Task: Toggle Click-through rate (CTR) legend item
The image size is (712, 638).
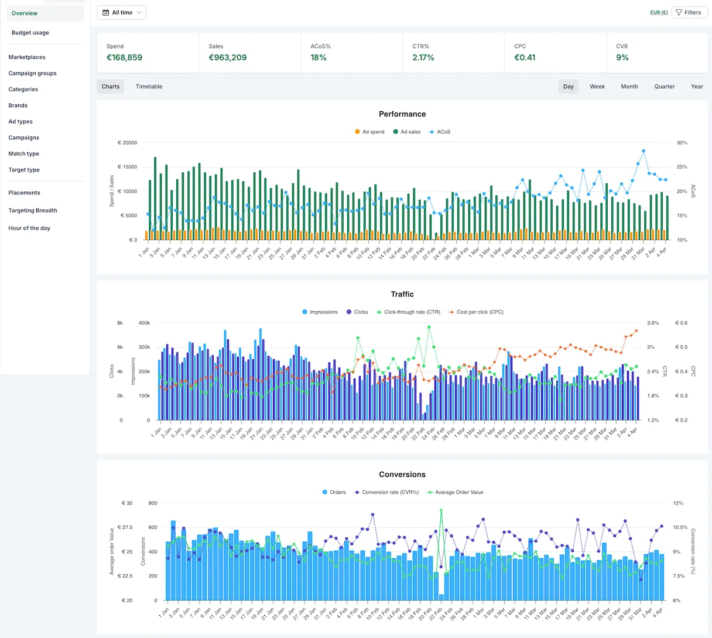Action: pyautogui.click(x=408, y=312)
